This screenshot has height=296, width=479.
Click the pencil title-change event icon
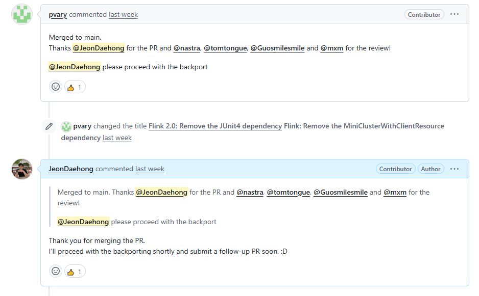[49, 126]
